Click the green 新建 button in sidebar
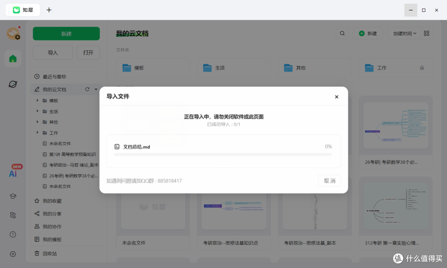 click(x=66, y=33)
